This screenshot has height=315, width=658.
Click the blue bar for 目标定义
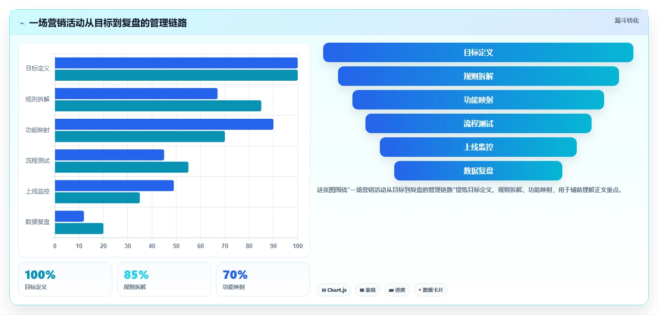click(176, 63)
